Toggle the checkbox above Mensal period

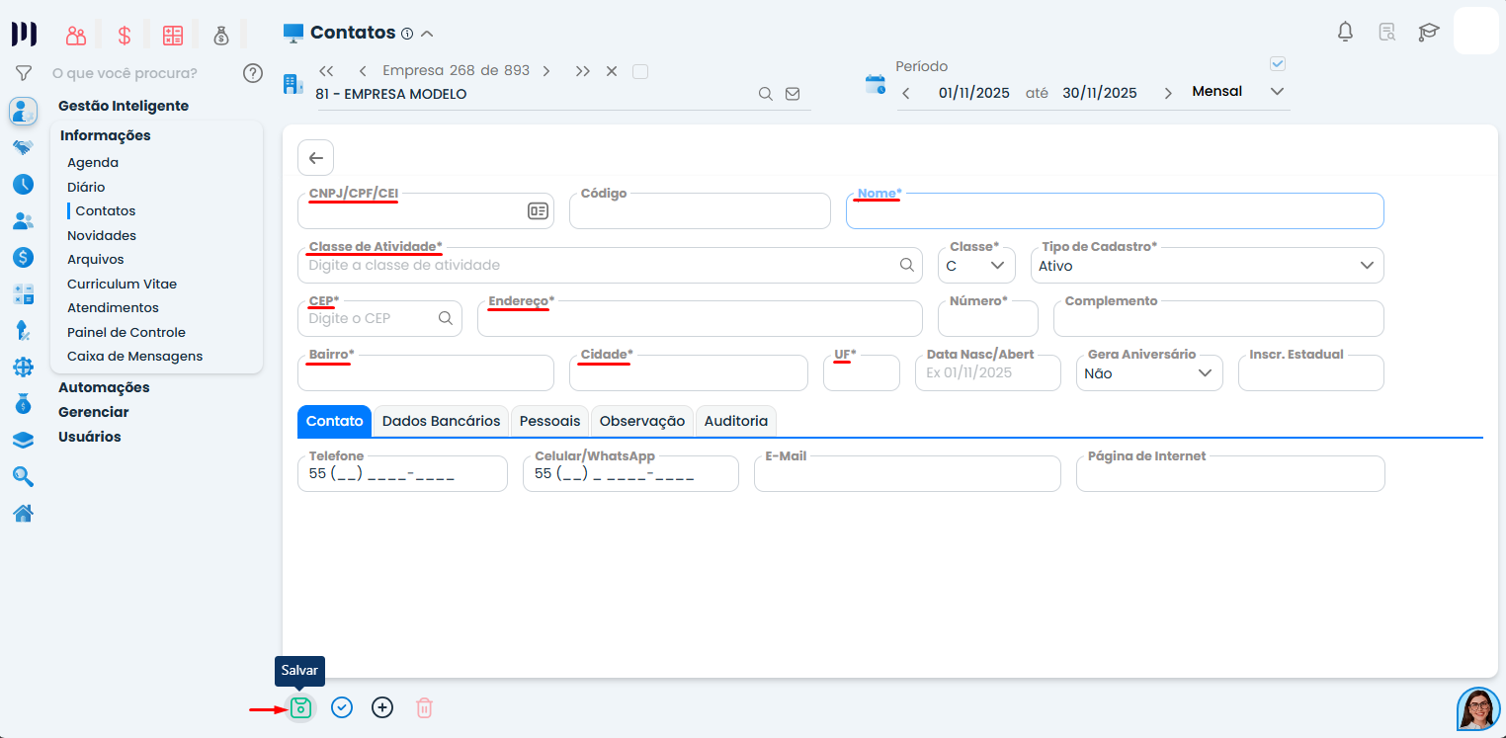click(1278, 64)
